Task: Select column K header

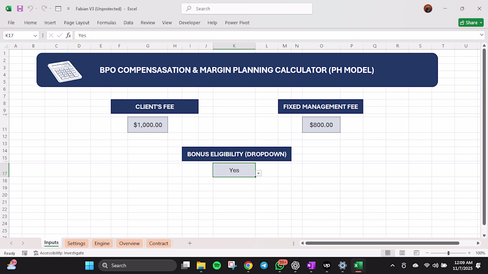Action: [x=234, y=46]
